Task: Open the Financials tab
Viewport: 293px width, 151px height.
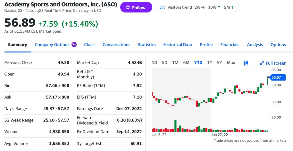Action: coord(230,44)
